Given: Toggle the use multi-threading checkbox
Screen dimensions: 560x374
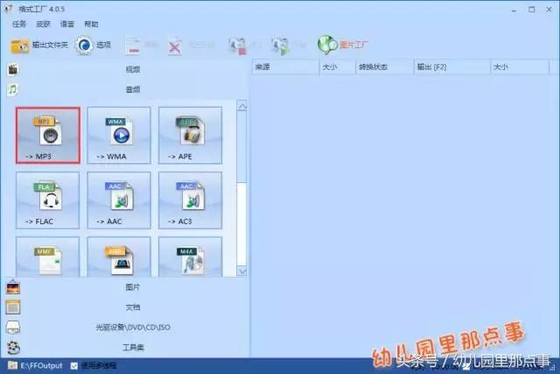Looking at the screenshot, I should (73, 366).
